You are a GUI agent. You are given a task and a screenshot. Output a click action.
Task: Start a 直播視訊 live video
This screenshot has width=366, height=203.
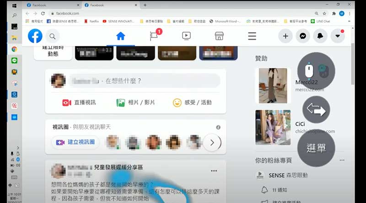[79, 103]
